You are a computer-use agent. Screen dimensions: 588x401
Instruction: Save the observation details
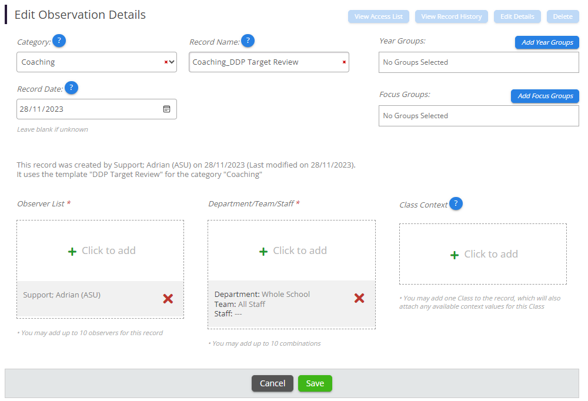pos(315,383)
